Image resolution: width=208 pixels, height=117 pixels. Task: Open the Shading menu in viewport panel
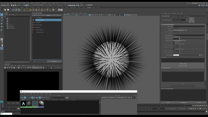click(68, 13)
